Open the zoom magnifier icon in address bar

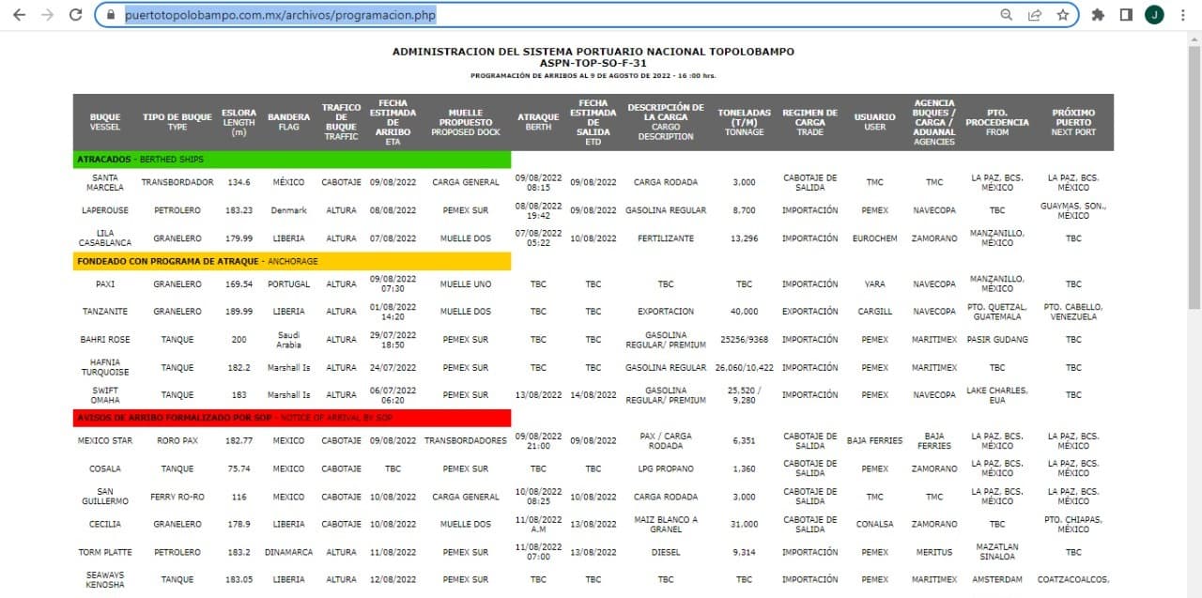point(1007,15)
